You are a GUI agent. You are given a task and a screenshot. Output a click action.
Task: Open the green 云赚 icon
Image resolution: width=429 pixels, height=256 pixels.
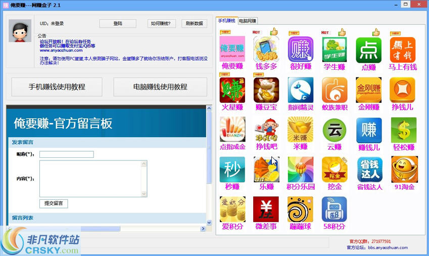point(335,130)
